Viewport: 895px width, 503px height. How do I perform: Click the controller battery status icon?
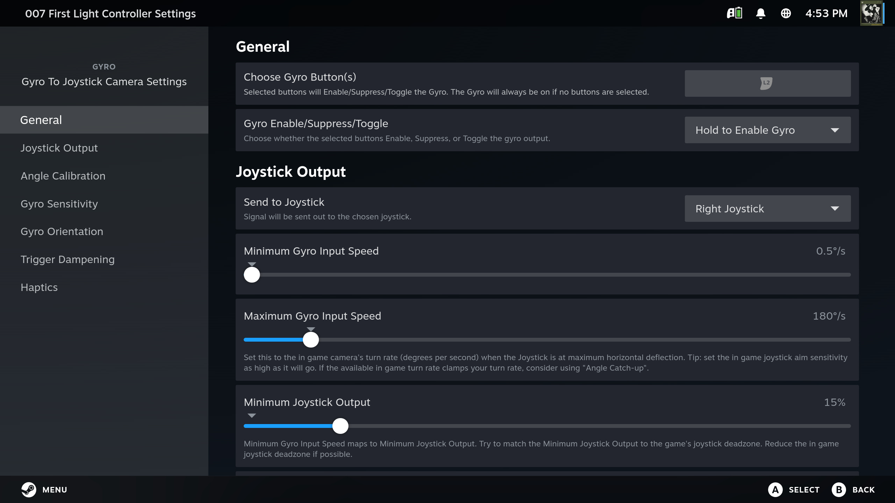(735, 13)
